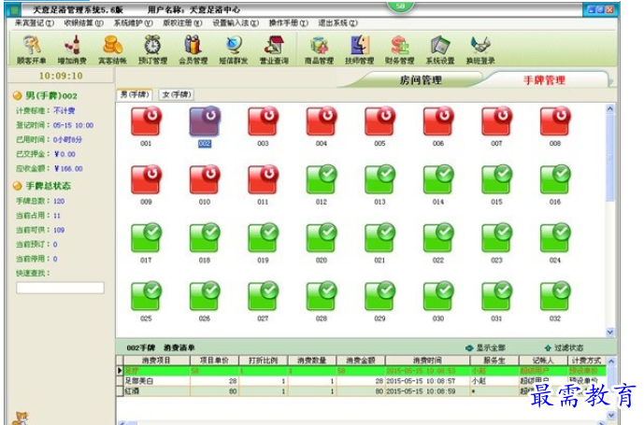Image resolution: width=644 pixels, height=425 pixels.
Task: Select available hand card 014
Action: pyautogui.click(x=438, y=184)
